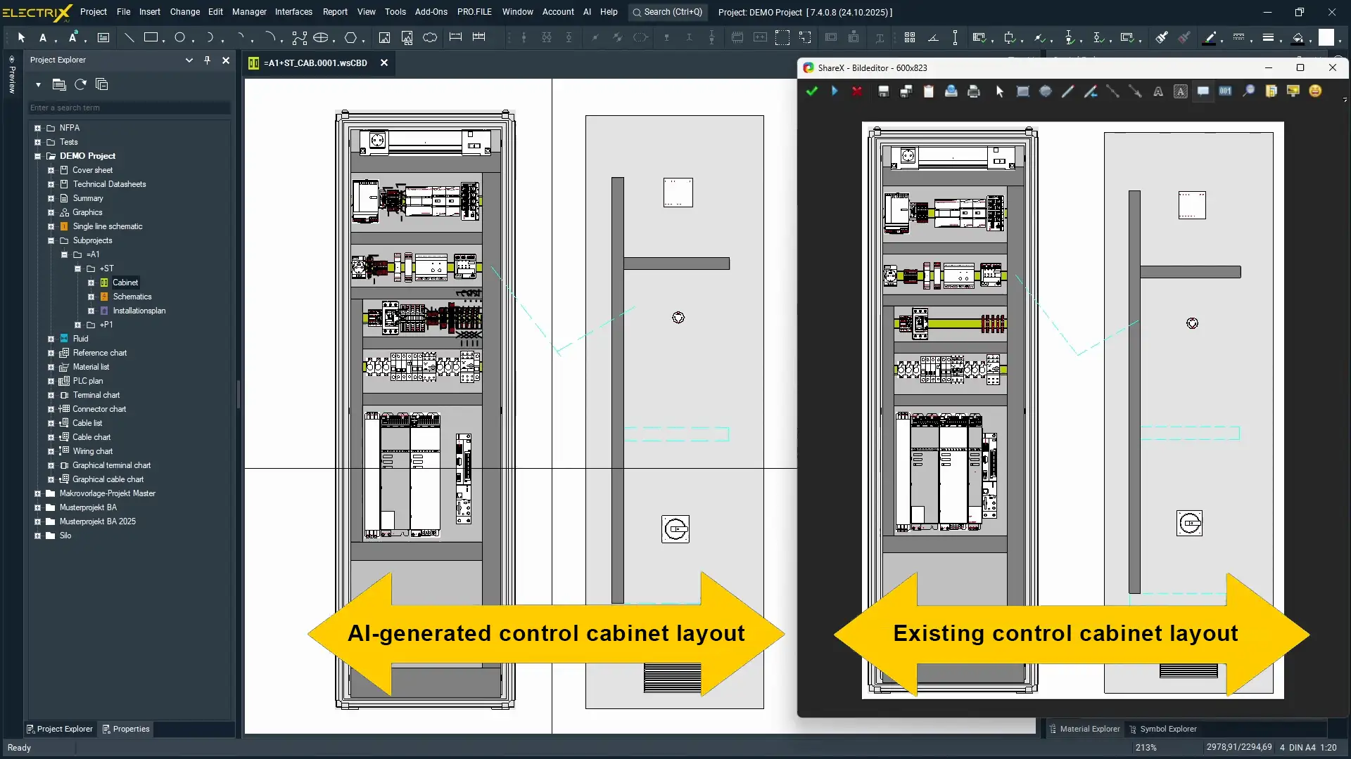Click the project search term field
The width and height of the screenshot is (1351, 759).
tap(129, 108)
